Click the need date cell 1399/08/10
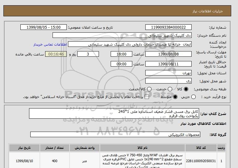This screenshot has width=238, height=168. pos(24,161)
